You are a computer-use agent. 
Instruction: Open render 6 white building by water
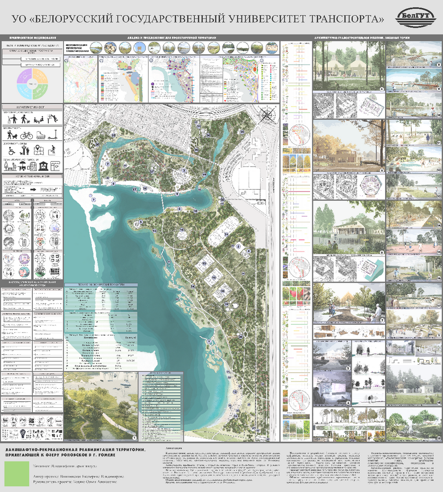point(349,227)
